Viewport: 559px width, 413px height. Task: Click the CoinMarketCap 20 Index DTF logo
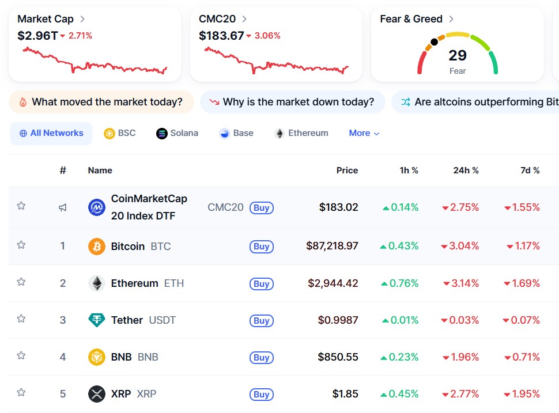(x=96, y=207)
